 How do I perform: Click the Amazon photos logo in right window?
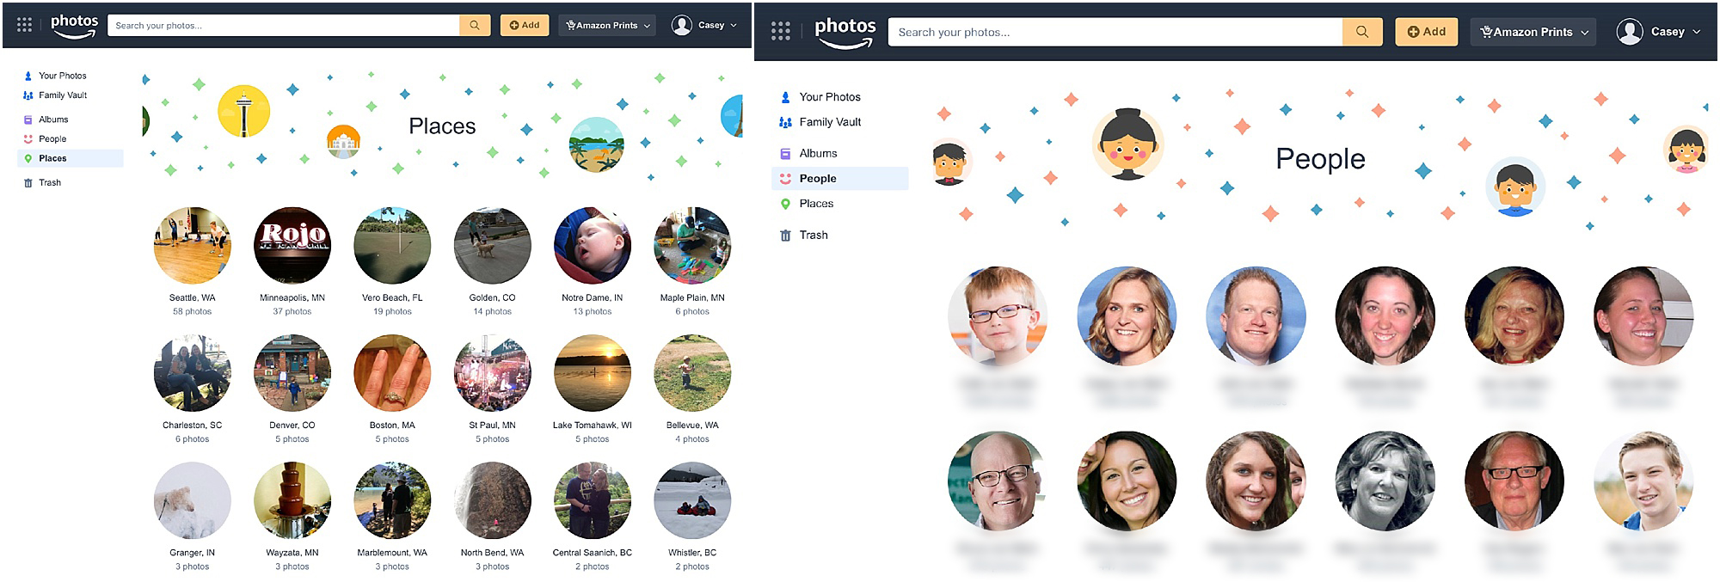[x=845, y=32]
